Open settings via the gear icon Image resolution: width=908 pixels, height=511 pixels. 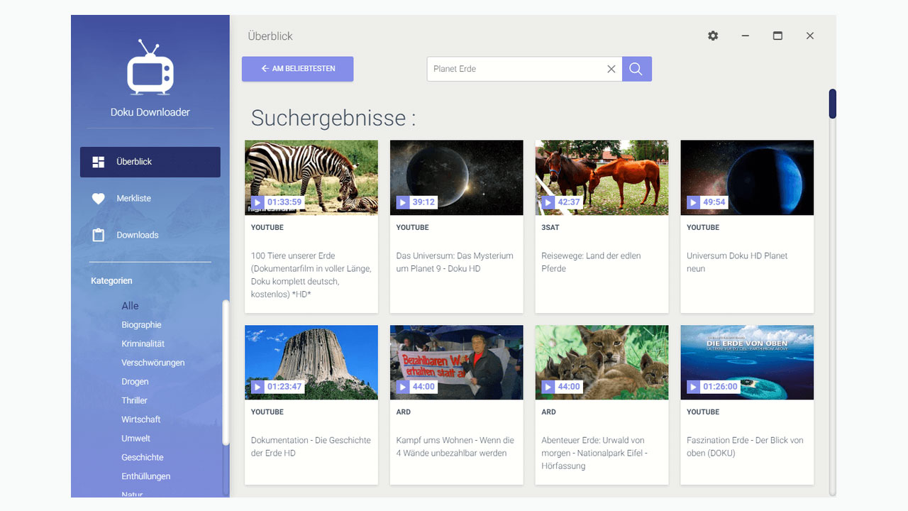click(713, 35)
